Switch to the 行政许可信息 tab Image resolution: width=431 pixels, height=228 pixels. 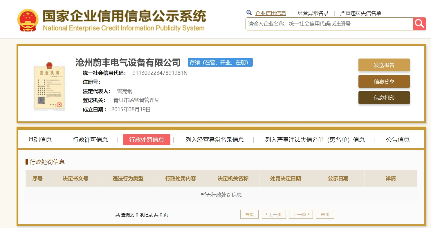tap(90, 140)
